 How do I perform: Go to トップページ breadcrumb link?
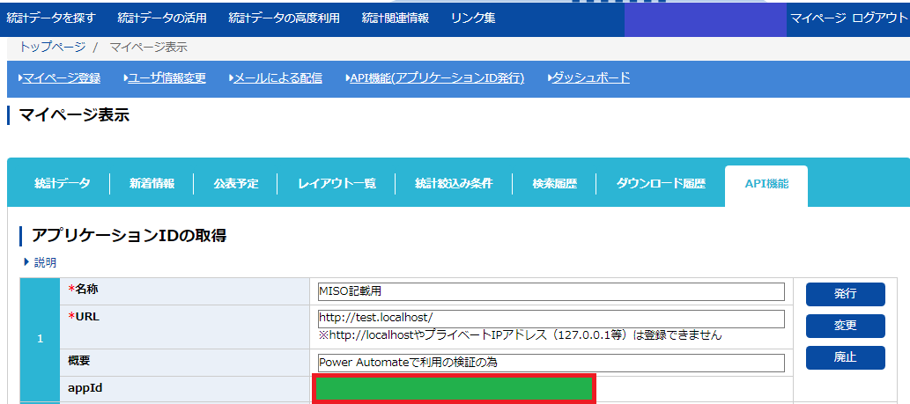(52, 47)
